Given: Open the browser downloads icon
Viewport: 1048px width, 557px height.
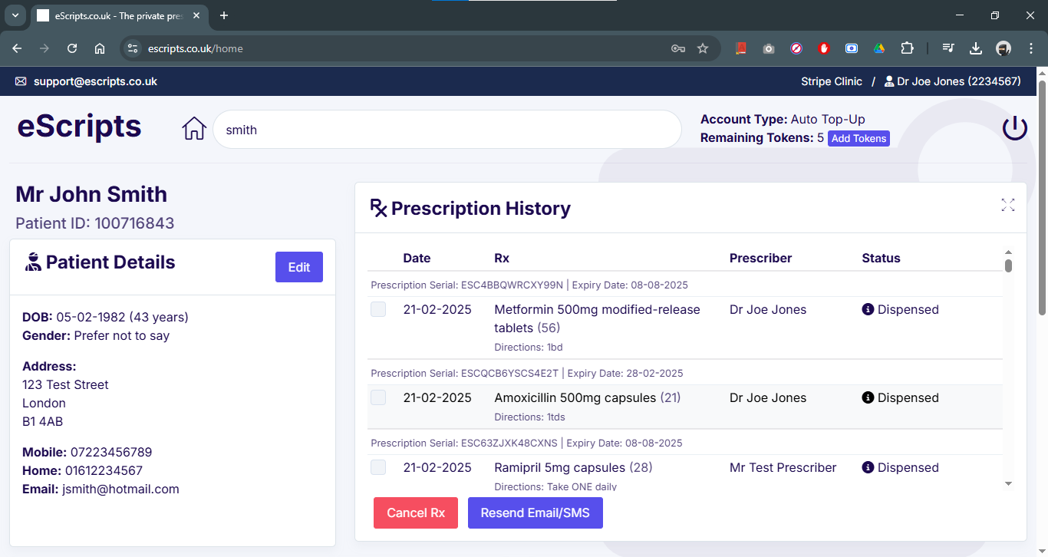Looking at the screenshot, I should click(x=976, y=48).
